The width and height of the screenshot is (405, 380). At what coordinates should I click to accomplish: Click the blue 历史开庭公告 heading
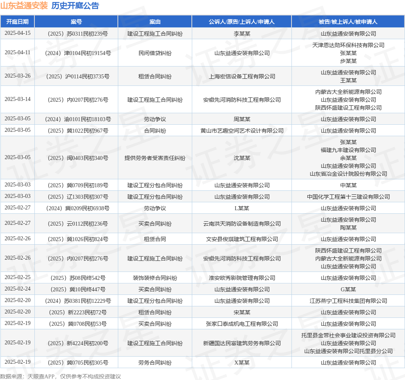(x=75, y=6)
